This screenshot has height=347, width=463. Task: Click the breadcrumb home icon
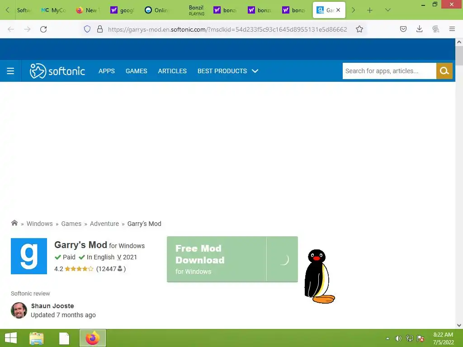pos(14,223)
